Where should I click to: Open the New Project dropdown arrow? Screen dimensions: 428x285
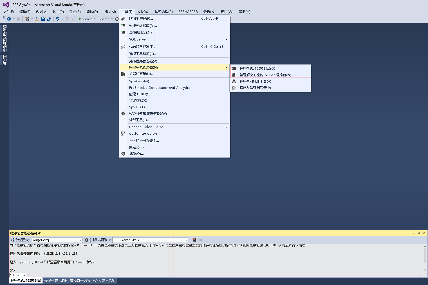32,19
